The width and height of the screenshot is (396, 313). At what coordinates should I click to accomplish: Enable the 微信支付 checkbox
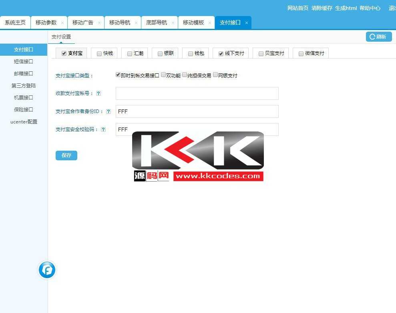coord(301,54)
